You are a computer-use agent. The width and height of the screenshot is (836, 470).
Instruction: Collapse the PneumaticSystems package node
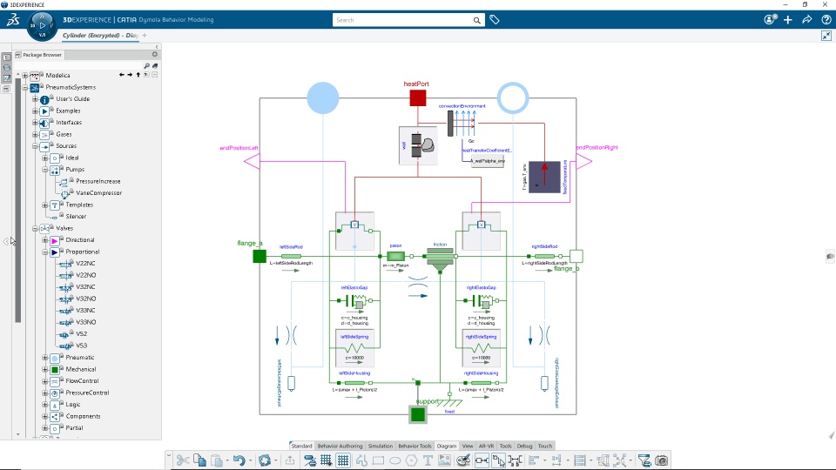[24, 87]
